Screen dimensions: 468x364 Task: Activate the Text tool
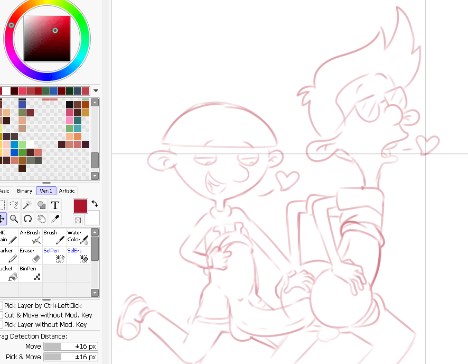pos(55,205)
